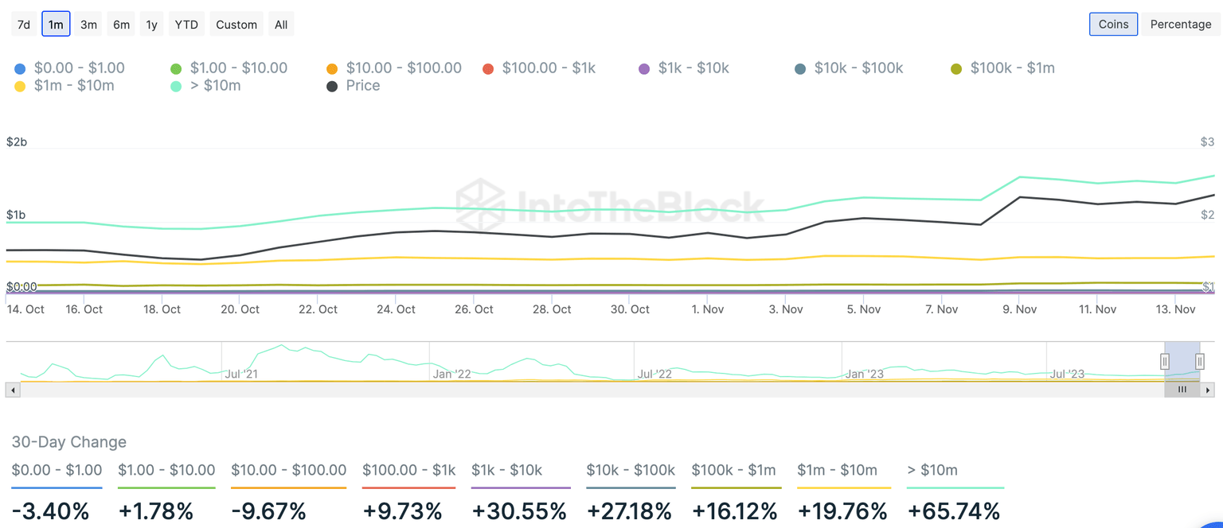Click the purple $1k - $10k legend dot
1223x528 pixels.
[x=643, y=68]
